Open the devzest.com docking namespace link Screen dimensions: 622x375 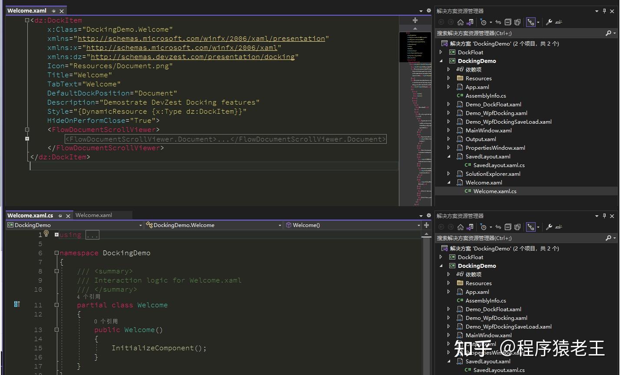[x=192, y=57]
